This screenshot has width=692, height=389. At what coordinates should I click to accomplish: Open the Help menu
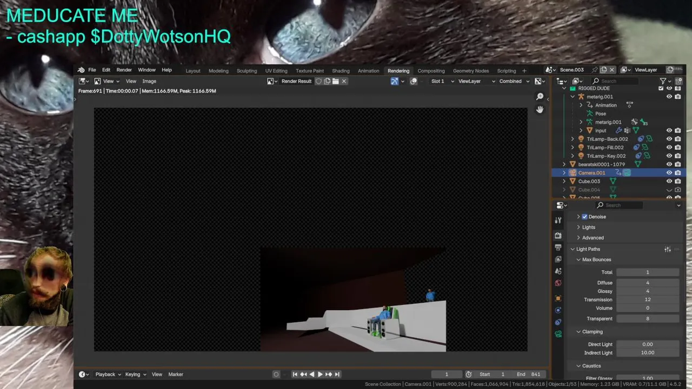pyautogui.click(x=167, y=70)
